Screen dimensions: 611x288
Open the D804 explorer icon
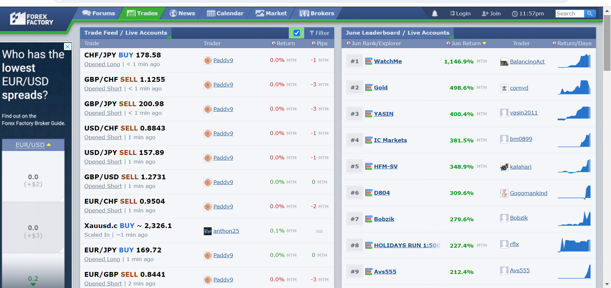tap(369, 193)
